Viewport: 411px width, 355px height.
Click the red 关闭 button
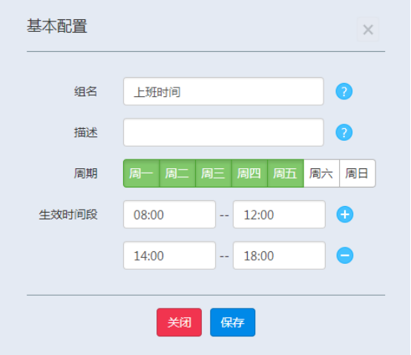click(179, 322)
